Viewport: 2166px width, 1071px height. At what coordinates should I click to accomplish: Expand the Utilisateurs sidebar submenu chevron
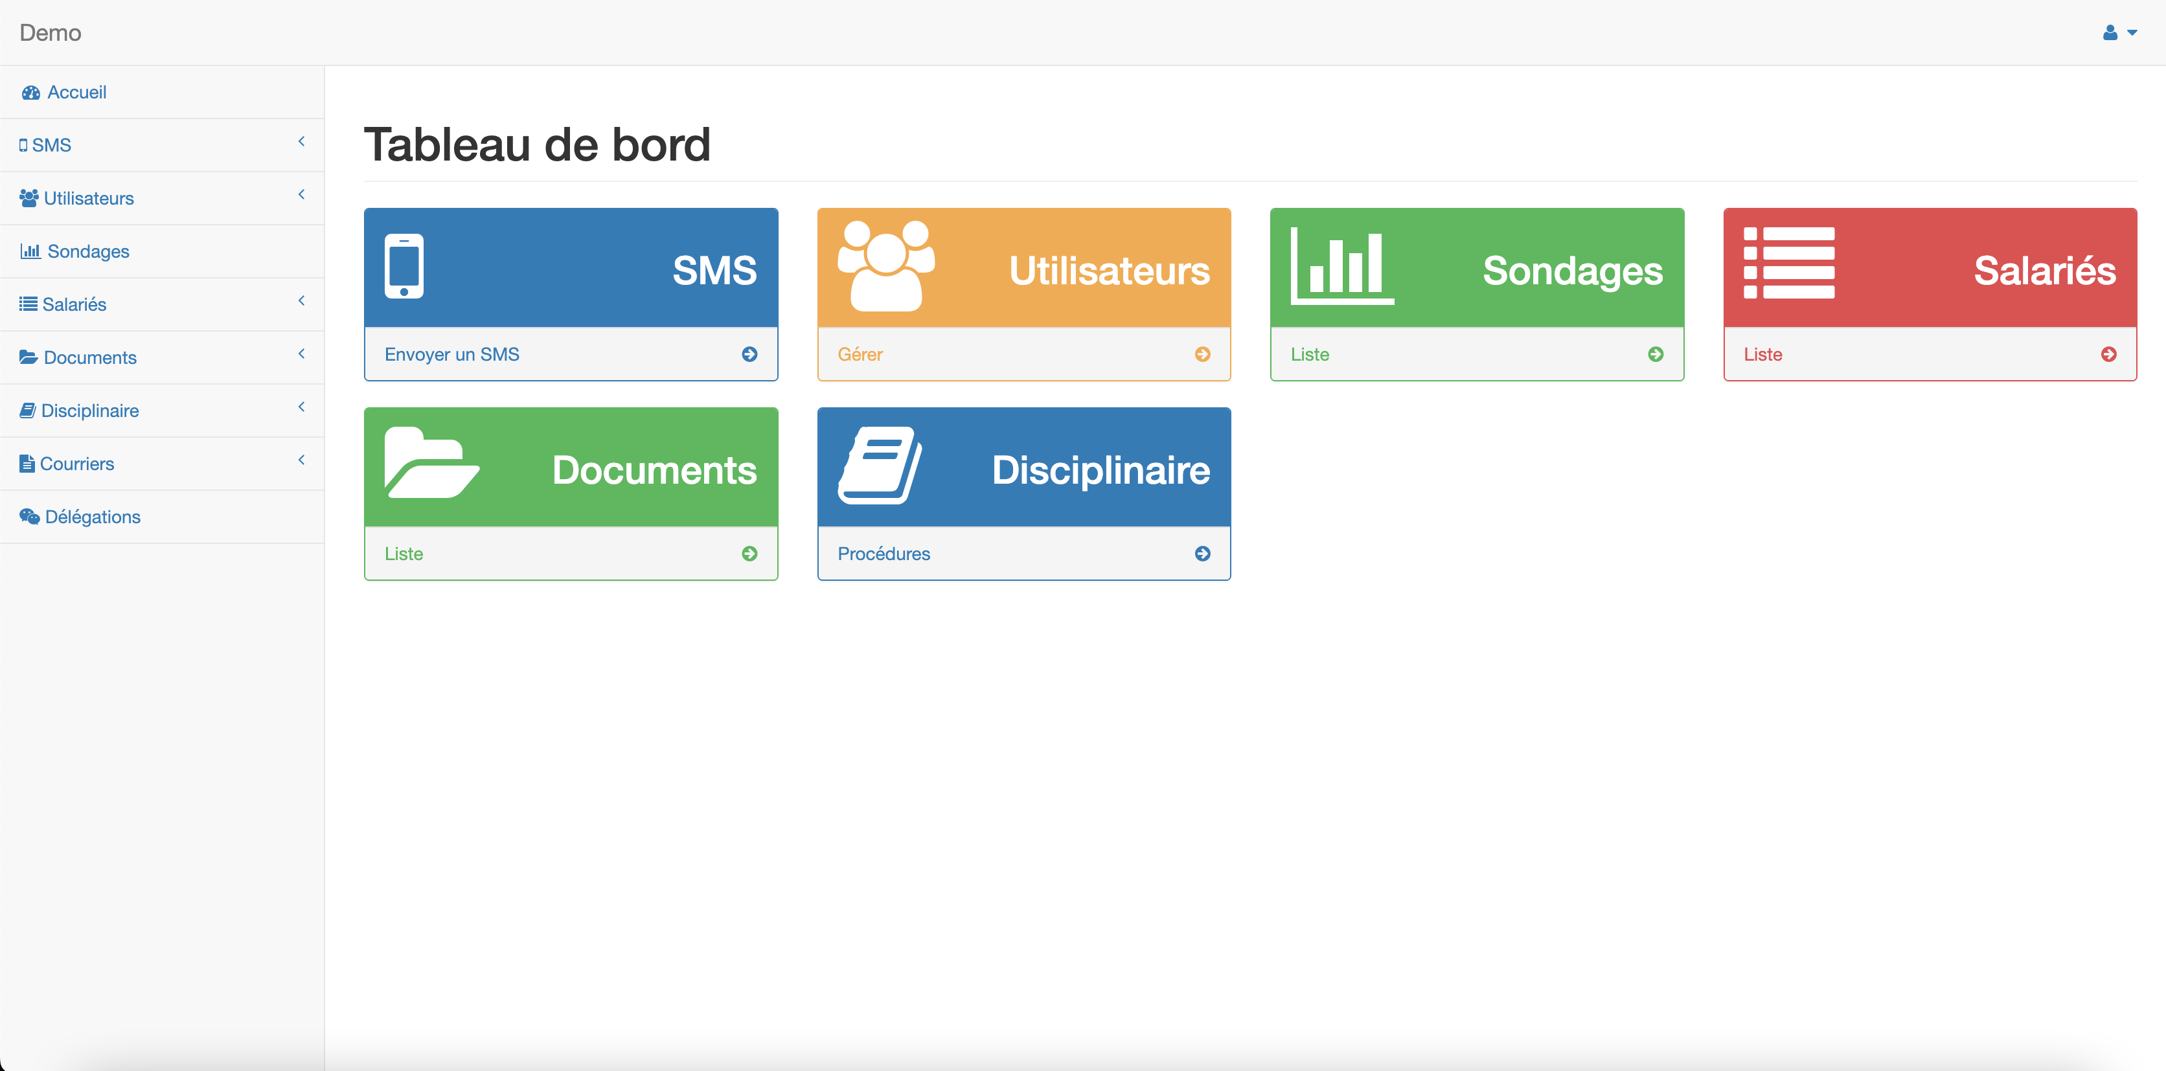301,195
